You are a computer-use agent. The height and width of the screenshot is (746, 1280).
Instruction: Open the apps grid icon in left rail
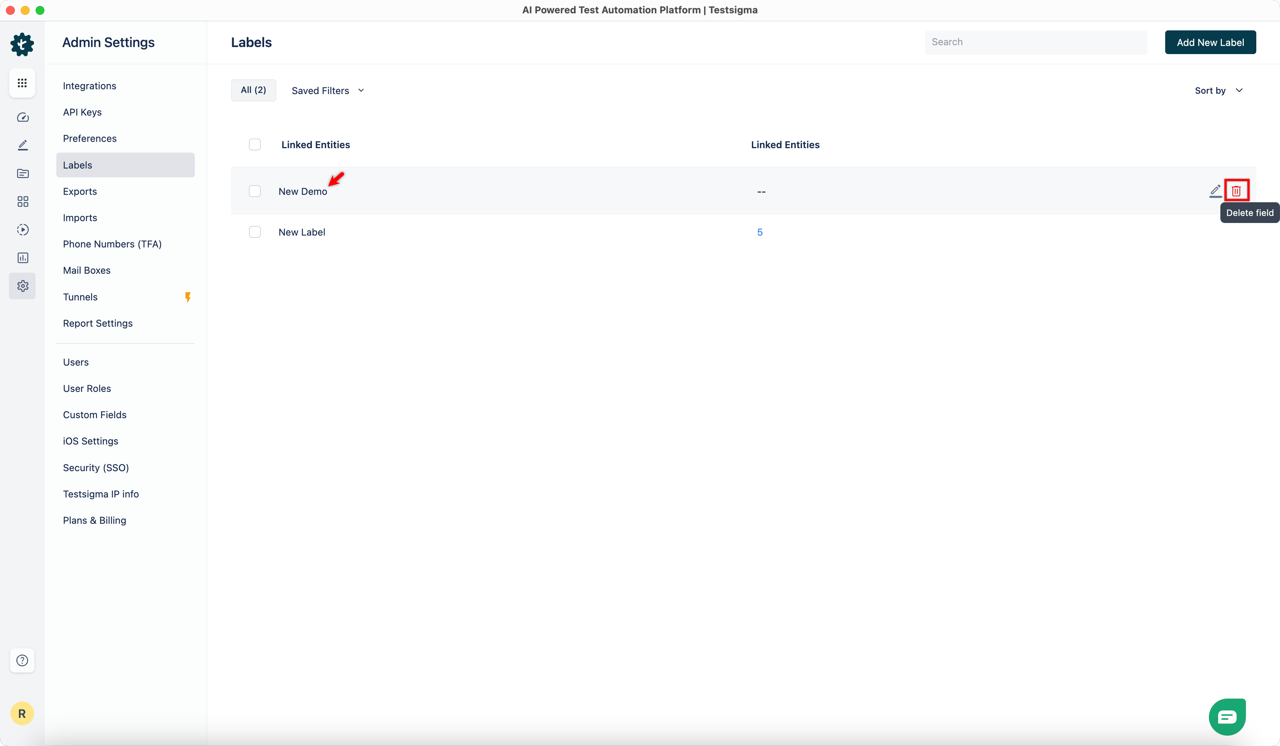[22, 83]
